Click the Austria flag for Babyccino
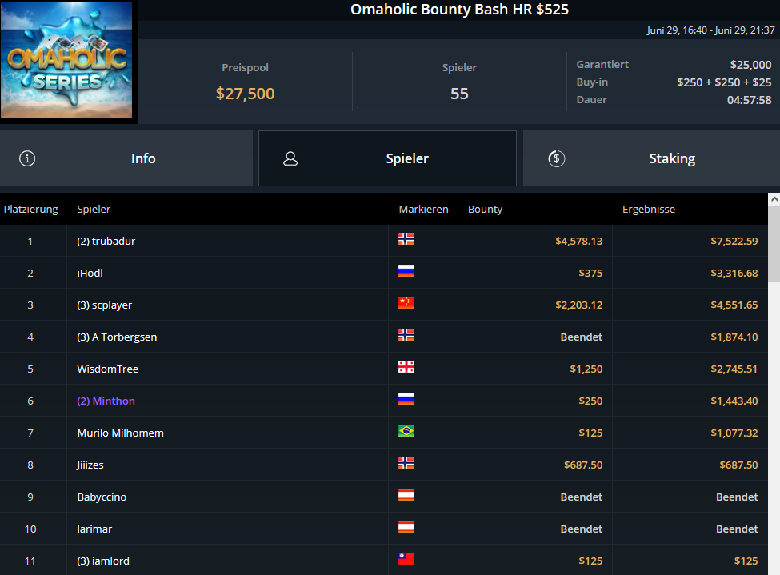 406,494
